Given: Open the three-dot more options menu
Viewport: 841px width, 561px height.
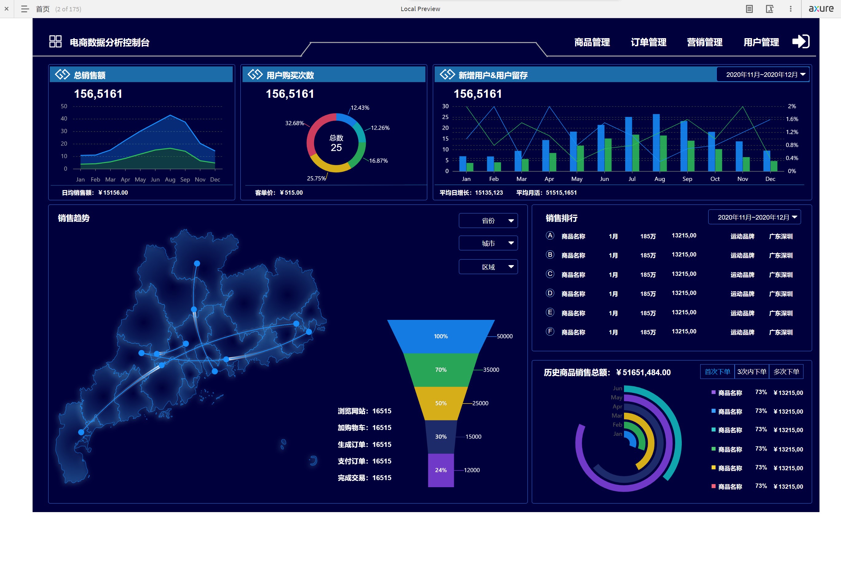Looking at the screenshot, I should point(791,9).
